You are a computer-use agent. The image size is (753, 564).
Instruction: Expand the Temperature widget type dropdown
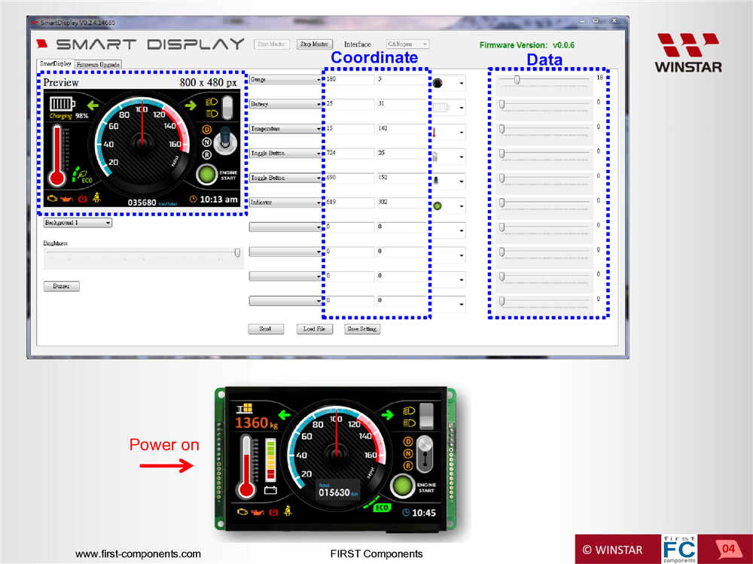coord(285,129)
